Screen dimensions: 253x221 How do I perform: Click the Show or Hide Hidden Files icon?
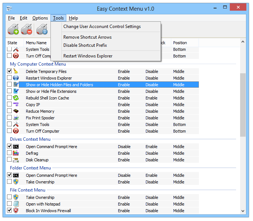coord(16,84)
